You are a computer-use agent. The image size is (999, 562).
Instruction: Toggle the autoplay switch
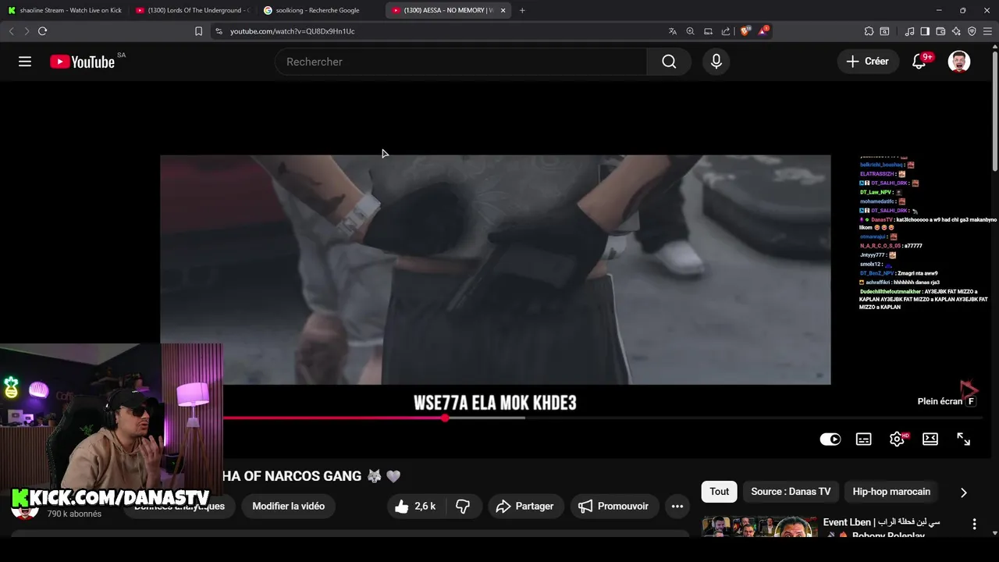pos(830,439)
